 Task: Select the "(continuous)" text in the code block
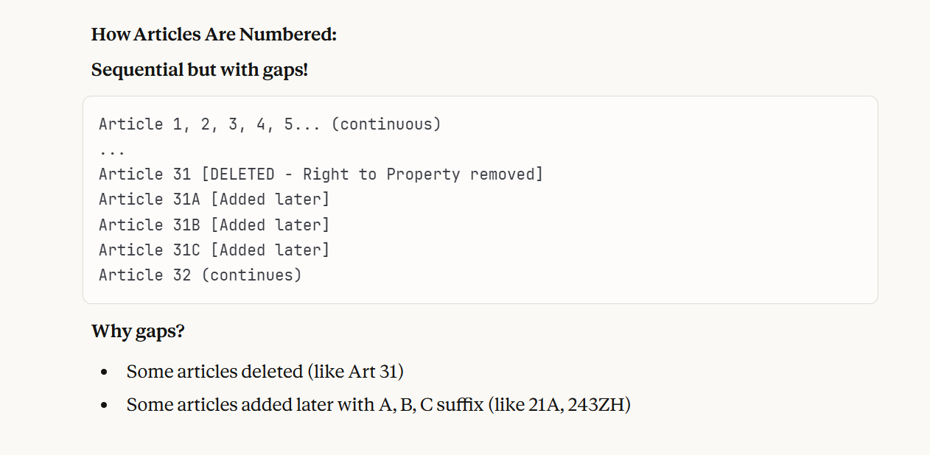click(x=385, y=124)
